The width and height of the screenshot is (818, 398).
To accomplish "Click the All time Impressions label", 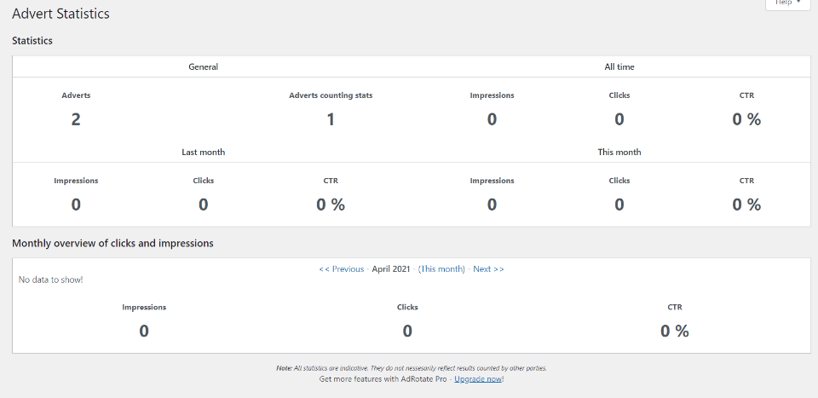I will coord(492,95).
